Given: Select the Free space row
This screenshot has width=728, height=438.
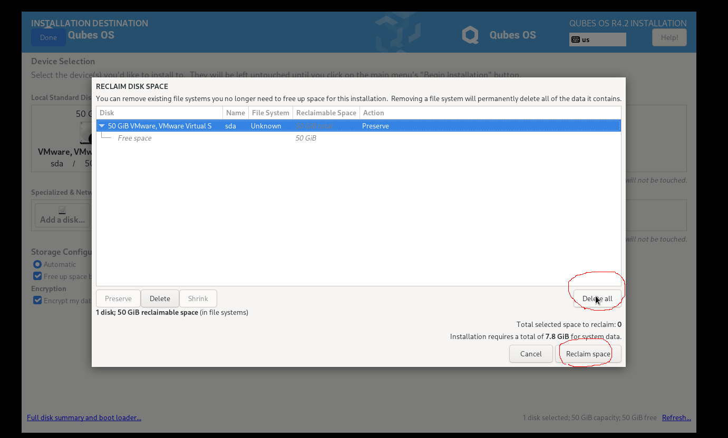Looking at the screenshot, I should (x=358, y=138).
